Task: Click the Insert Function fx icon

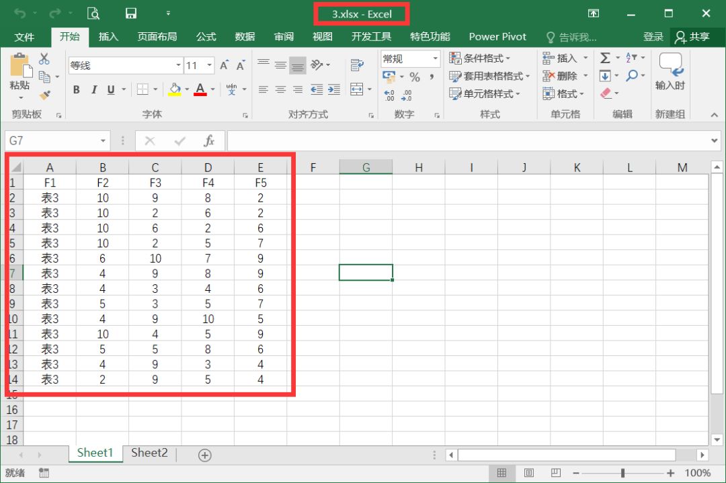Action: (x=209, y=140)
